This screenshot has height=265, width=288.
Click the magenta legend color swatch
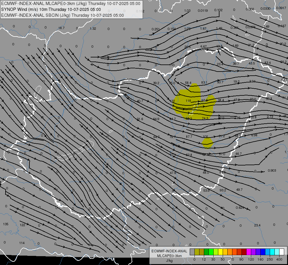[249, 252]
